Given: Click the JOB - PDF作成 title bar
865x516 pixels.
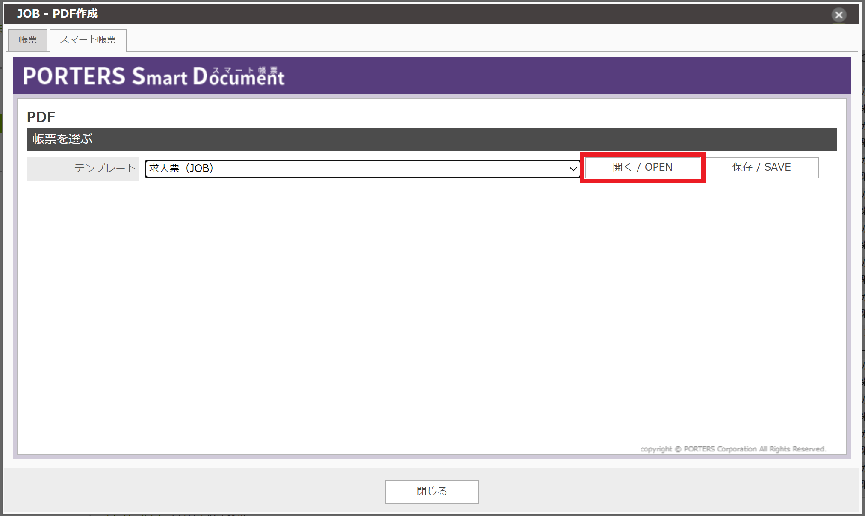Looking at the screenshot, I should 57,14.
